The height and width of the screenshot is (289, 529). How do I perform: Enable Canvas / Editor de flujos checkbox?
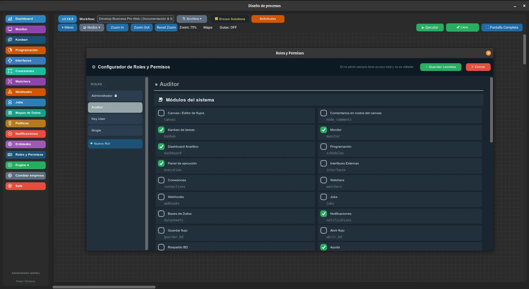pos(161,113)
